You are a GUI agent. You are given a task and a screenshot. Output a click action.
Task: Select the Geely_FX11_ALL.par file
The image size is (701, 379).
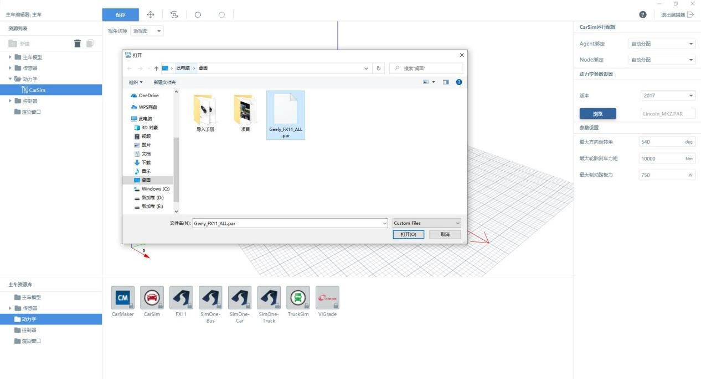285,115
